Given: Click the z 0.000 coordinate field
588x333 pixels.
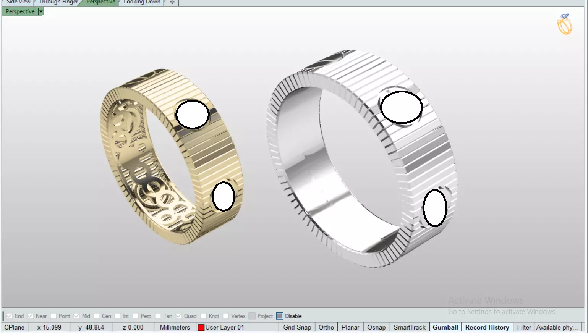Looking at the screenshot, I should [x=133, y=327].
